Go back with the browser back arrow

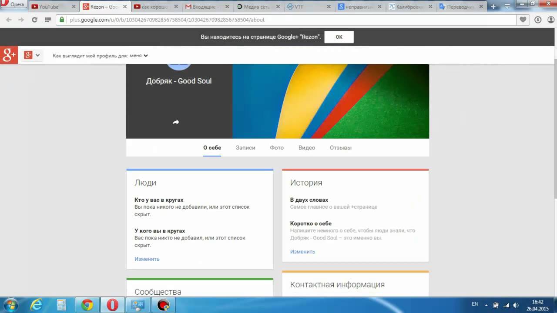(x=9, y=20)
